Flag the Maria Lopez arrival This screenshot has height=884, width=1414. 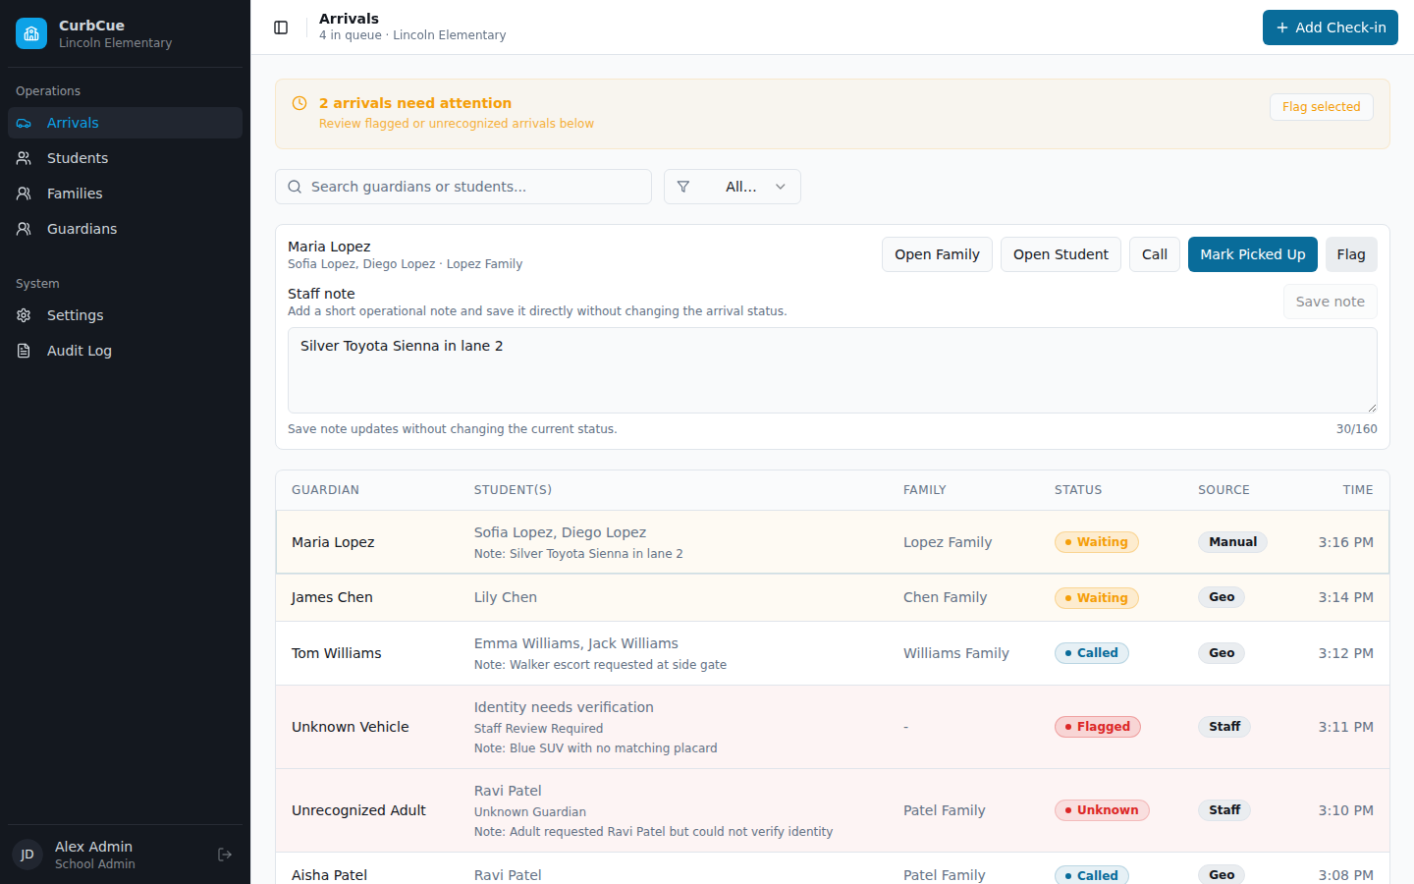[1351, 254]
